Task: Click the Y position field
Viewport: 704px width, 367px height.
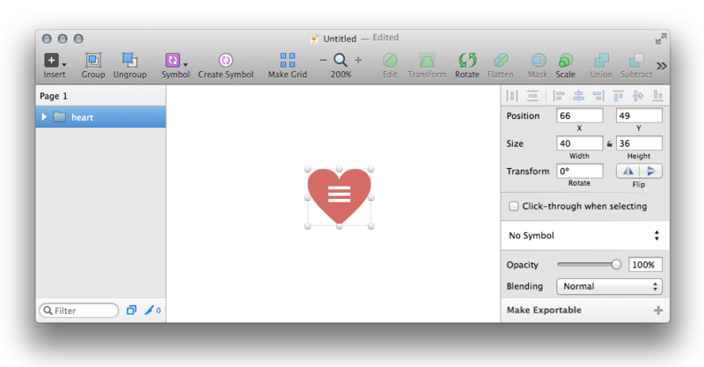Action: (639, 115)
